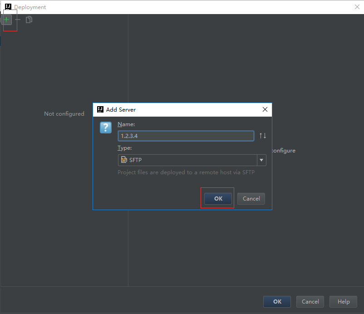The image size is (364, 314).
Task: Open the SFTP type combo box
Action: (187, 160)
